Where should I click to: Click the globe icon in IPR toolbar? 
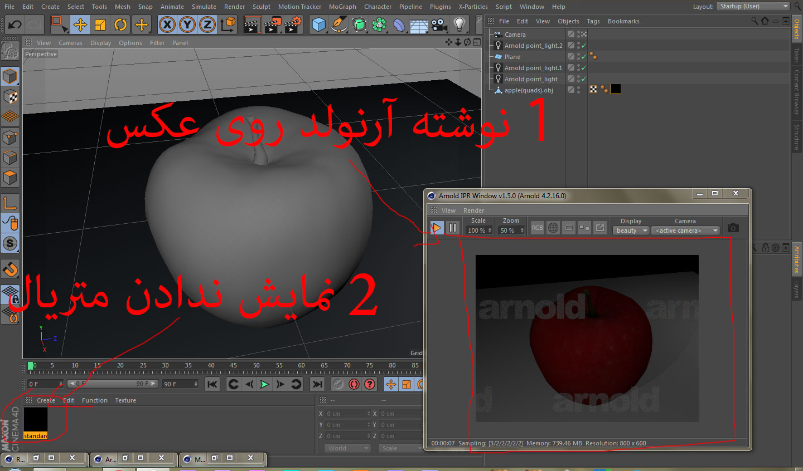pyautogui.click(x=553, y=228)
